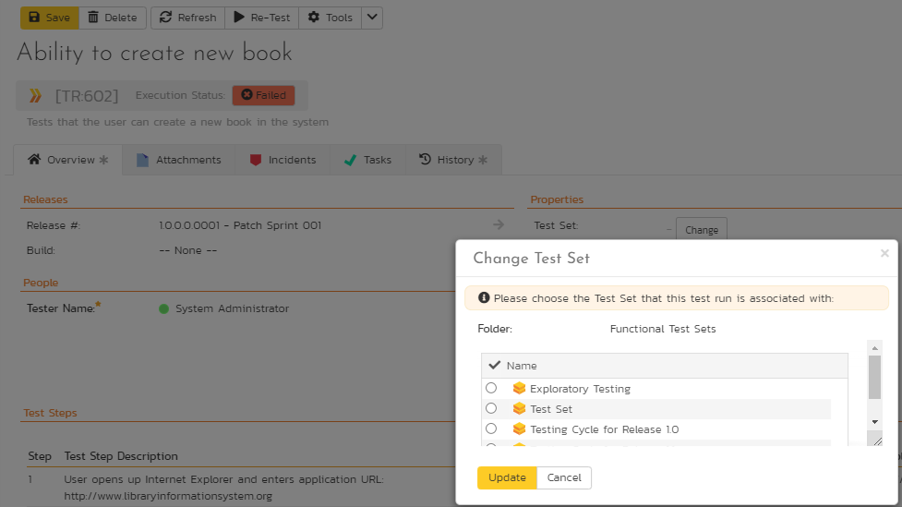The width and height of the screenshot is (902, 507).
Task: Select Testing Cycle for Release 1.0 radio
Action: point(491,429)
